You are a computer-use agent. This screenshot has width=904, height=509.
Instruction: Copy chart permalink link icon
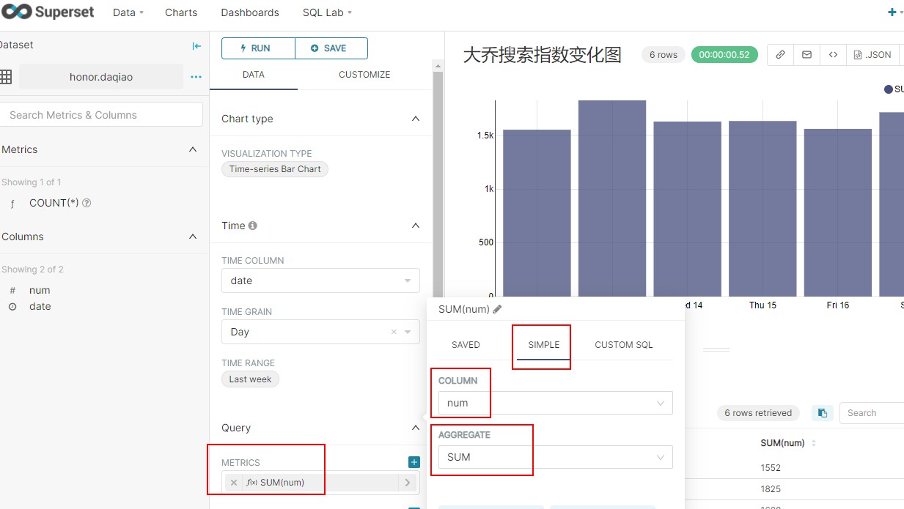click(x=780, y=55)
